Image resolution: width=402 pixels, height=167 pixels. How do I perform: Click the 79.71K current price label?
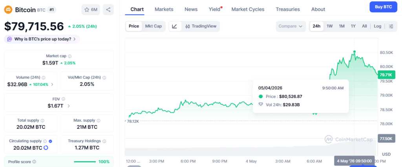(x=386, y=75)
